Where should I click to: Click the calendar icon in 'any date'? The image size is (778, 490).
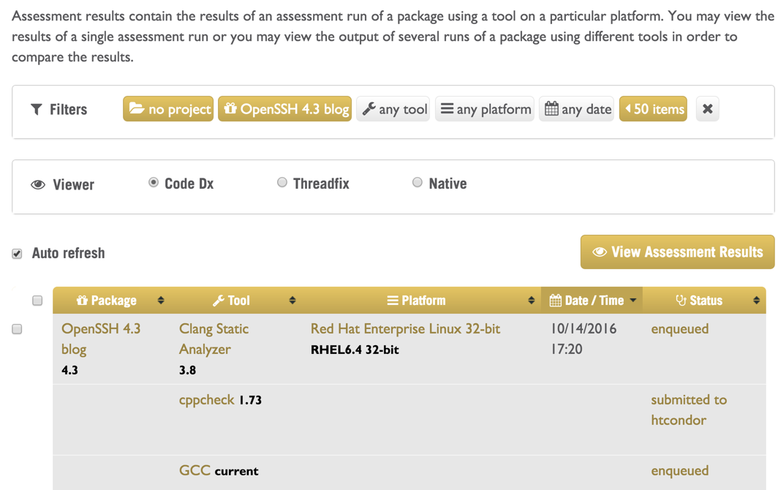pyautogui.click(x=551, y=108)
